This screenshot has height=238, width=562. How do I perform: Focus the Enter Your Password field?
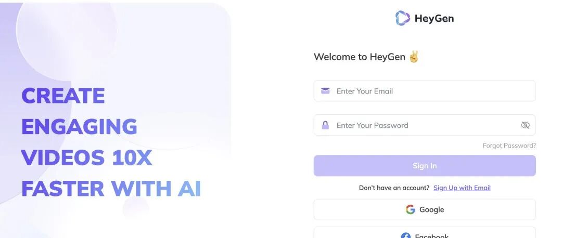click(416, 125)
